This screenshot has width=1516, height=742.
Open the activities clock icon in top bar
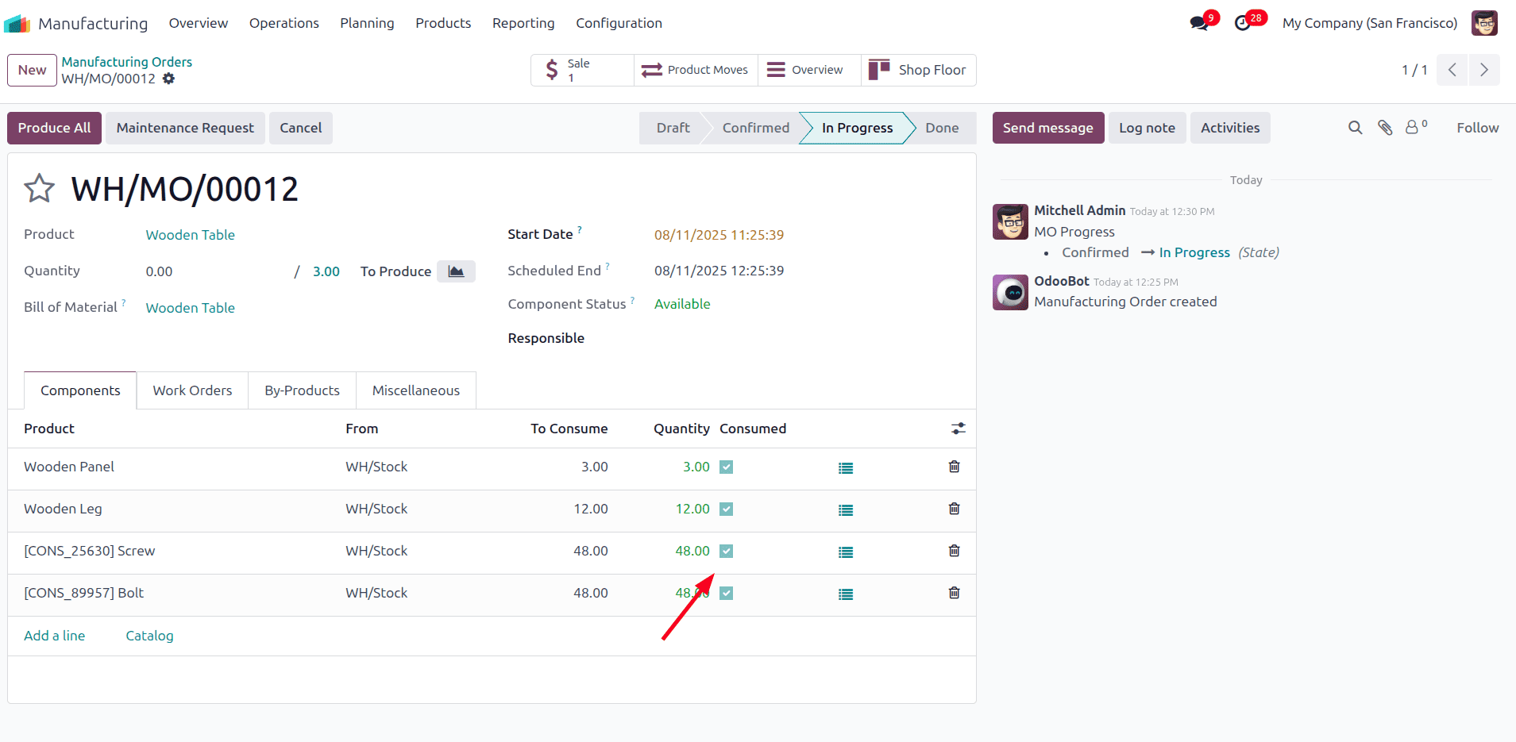coord(1243,23)
